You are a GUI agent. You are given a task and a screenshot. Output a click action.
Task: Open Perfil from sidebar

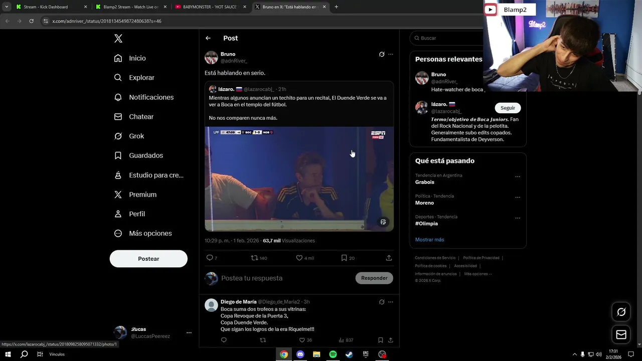[129, 214]
